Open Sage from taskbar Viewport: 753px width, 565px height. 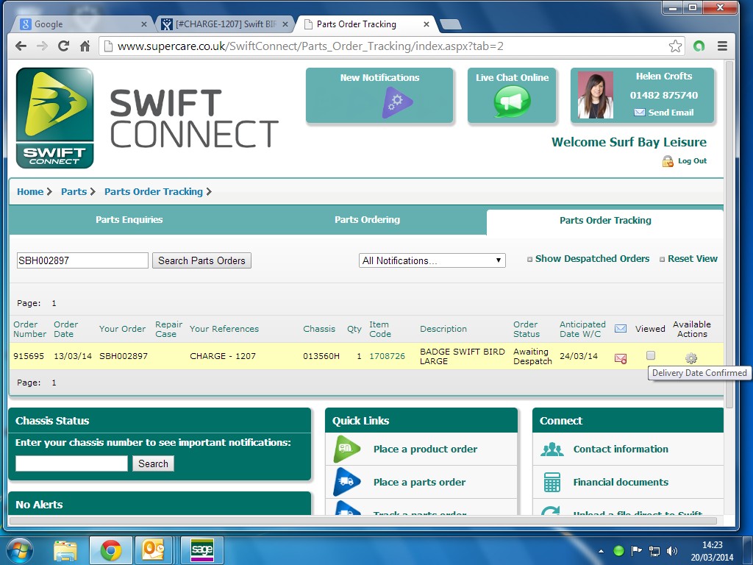point(201,550)
